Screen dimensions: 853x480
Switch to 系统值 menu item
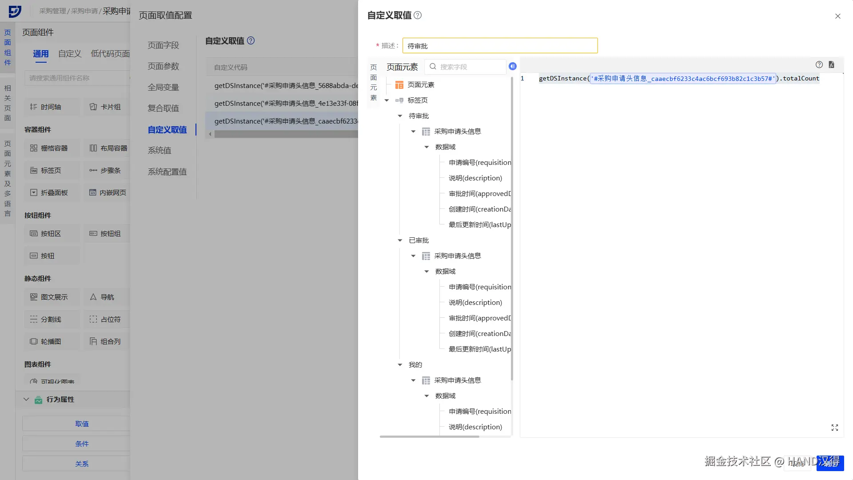159,151
